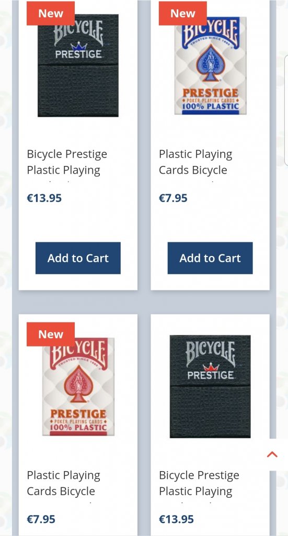Open the title link under the blue-crown black deck
The width and height of the screenshot is (288, 536).
[67, 162]
